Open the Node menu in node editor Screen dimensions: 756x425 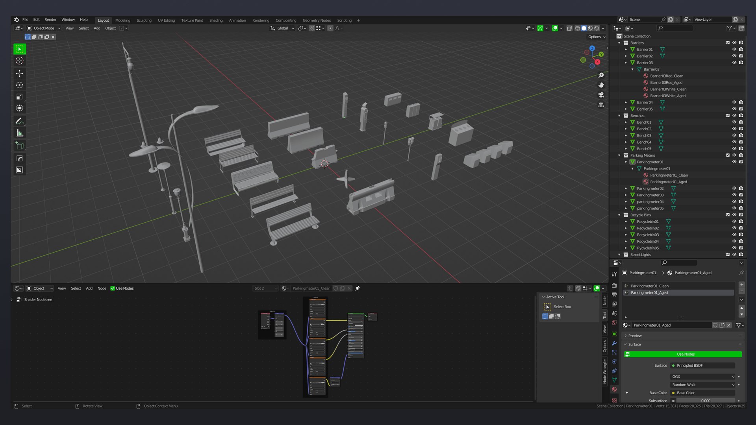(x=102, y=288)
